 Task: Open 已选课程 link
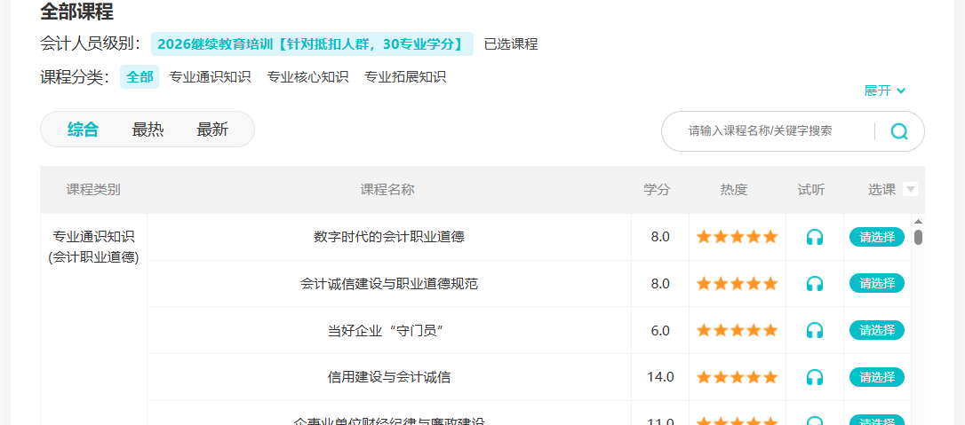click(511, 44)
